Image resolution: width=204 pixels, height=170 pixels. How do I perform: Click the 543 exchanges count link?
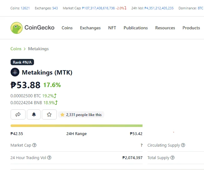pos(55,8)
